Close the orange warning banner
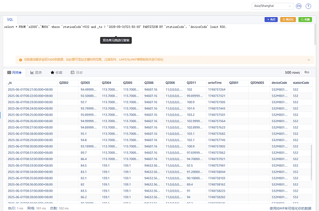Viewport: 319px width, 211px height. coord(309,60)
